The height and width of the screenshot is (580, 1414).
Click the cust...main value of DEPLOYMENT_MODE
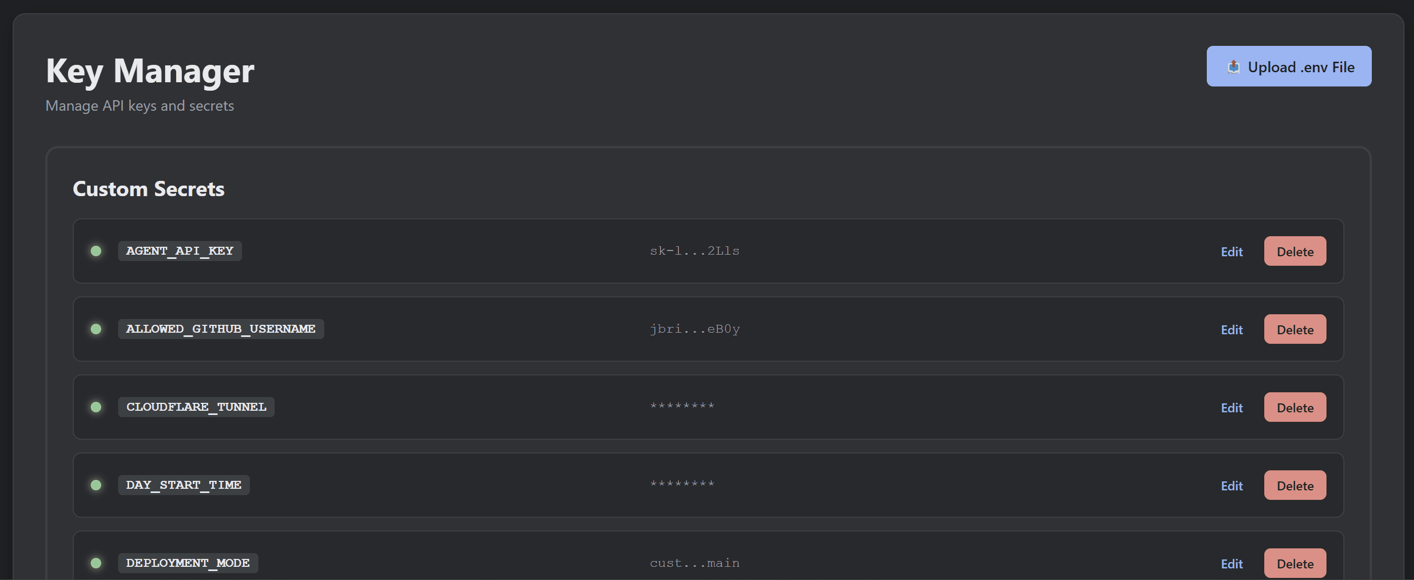694,563
